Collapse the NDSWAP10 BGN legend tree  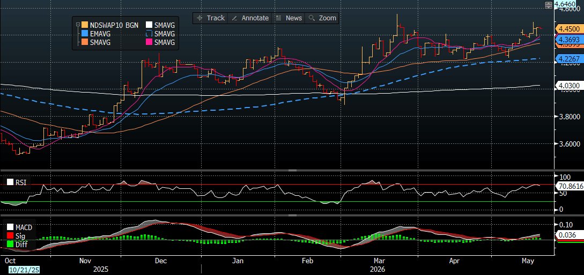tap(77, 25)
